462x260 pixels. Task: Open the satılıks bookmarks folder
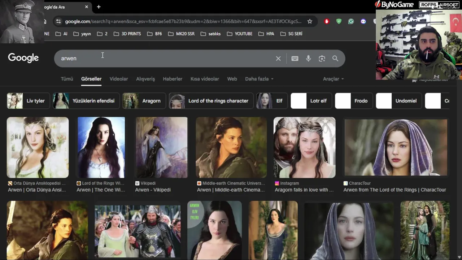point(210,34)
